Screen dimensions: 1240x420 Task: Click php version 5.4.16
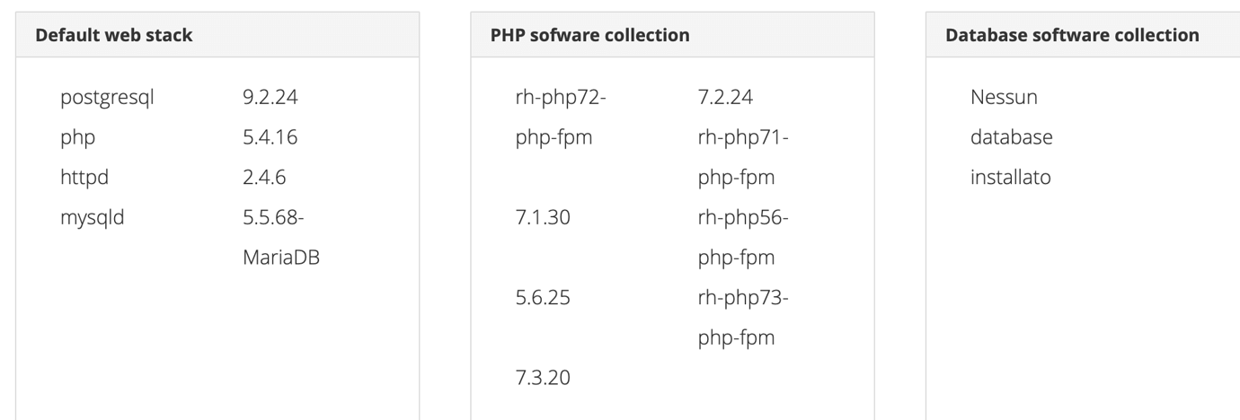pyautogui.click(x=270, y=137)
